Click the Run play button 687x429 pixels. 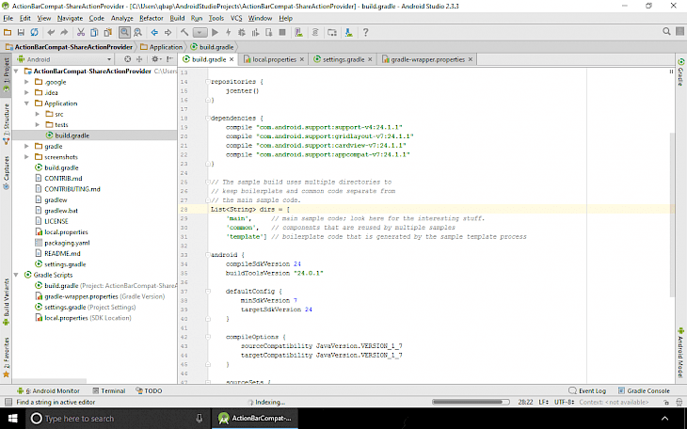pos(215,32)
